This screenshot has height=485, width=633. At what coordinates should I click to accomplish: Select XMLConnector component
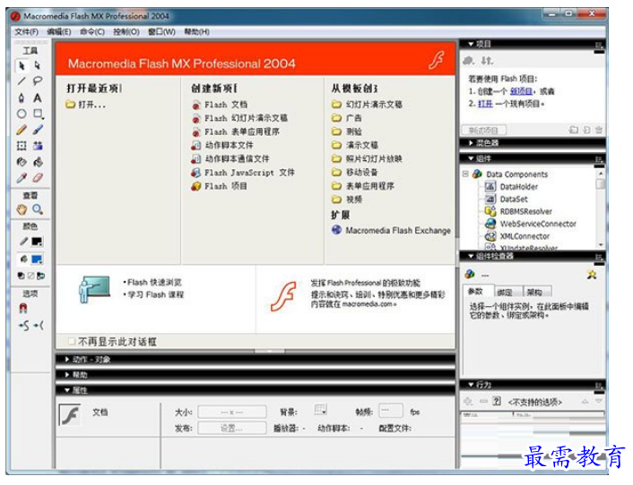click(525, 236)
